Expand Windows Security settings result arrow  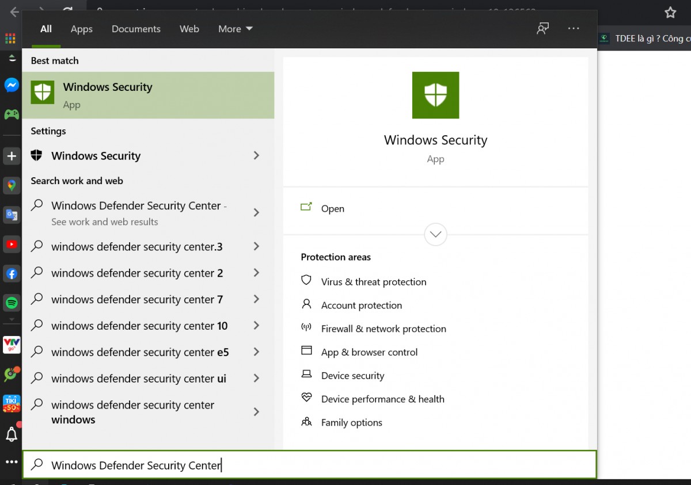coord(256,155)
